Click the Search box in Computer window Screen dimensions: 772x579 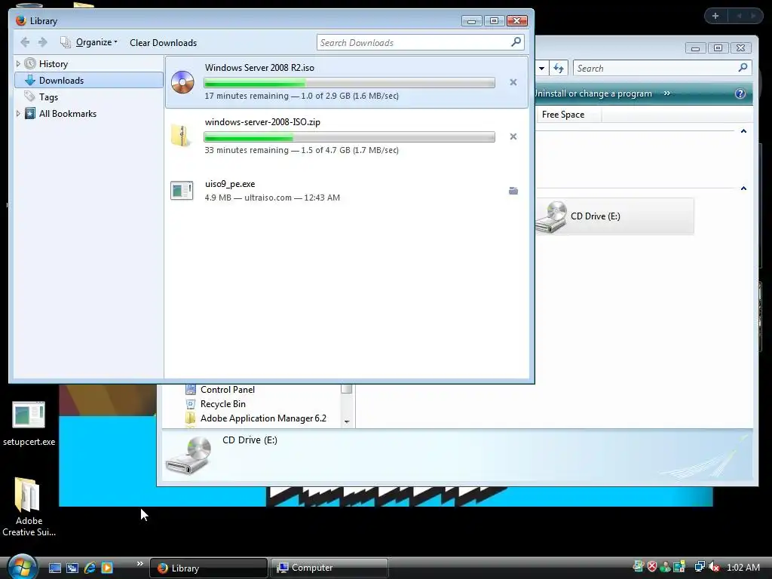point(662,68)
